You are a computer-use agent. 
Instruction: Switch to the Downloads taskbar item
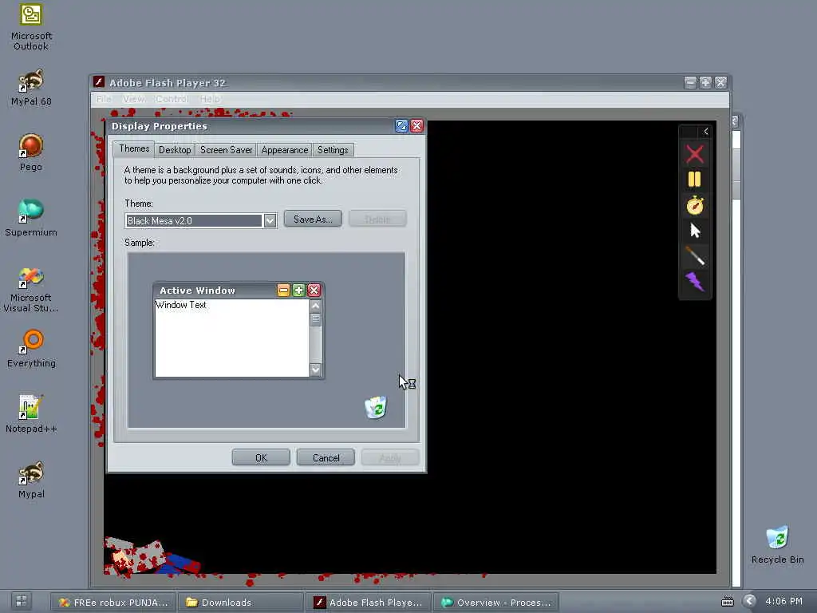pyautogui.click(x=241, y=602)
